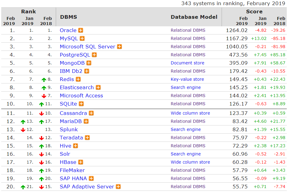Screen dimensions: 288x192
Task: Click green up arrow beside 13 in MariaDB row
Action: (23, 122)
